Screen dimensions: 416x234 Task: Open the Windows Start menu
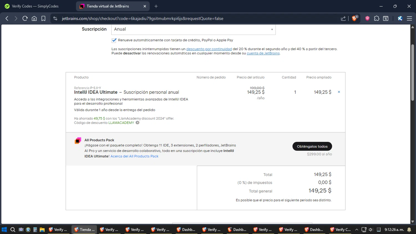point(4,230)
